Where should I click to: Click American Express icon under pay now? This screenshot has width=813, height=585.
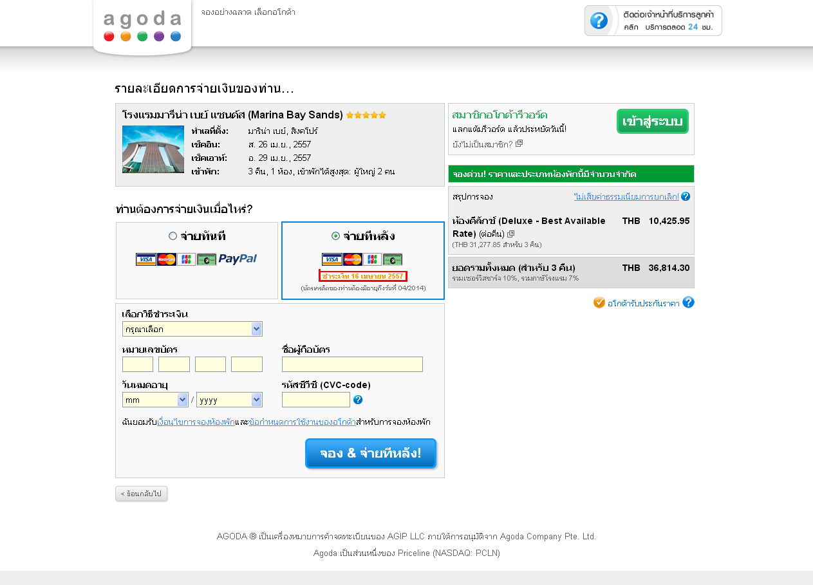[x=207, y=259]
